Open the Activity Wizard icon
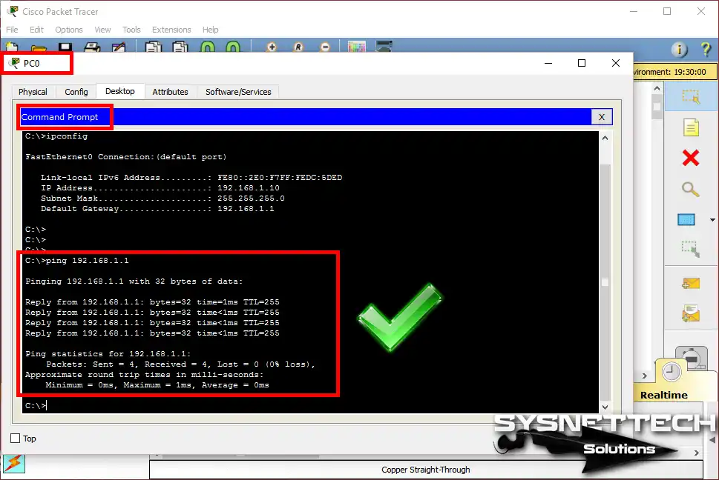Viewport: 719px width, 480px height. [x=119, y=47]
